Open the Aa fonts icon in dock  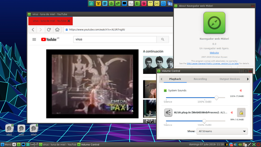pyautogui.click(x=131, y=3)
